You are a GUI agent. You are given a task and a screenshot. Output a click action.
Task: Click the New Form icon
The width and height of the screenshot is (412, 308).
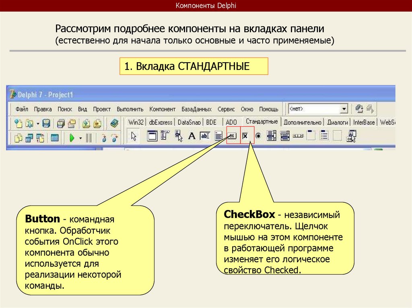coord(55,138)
